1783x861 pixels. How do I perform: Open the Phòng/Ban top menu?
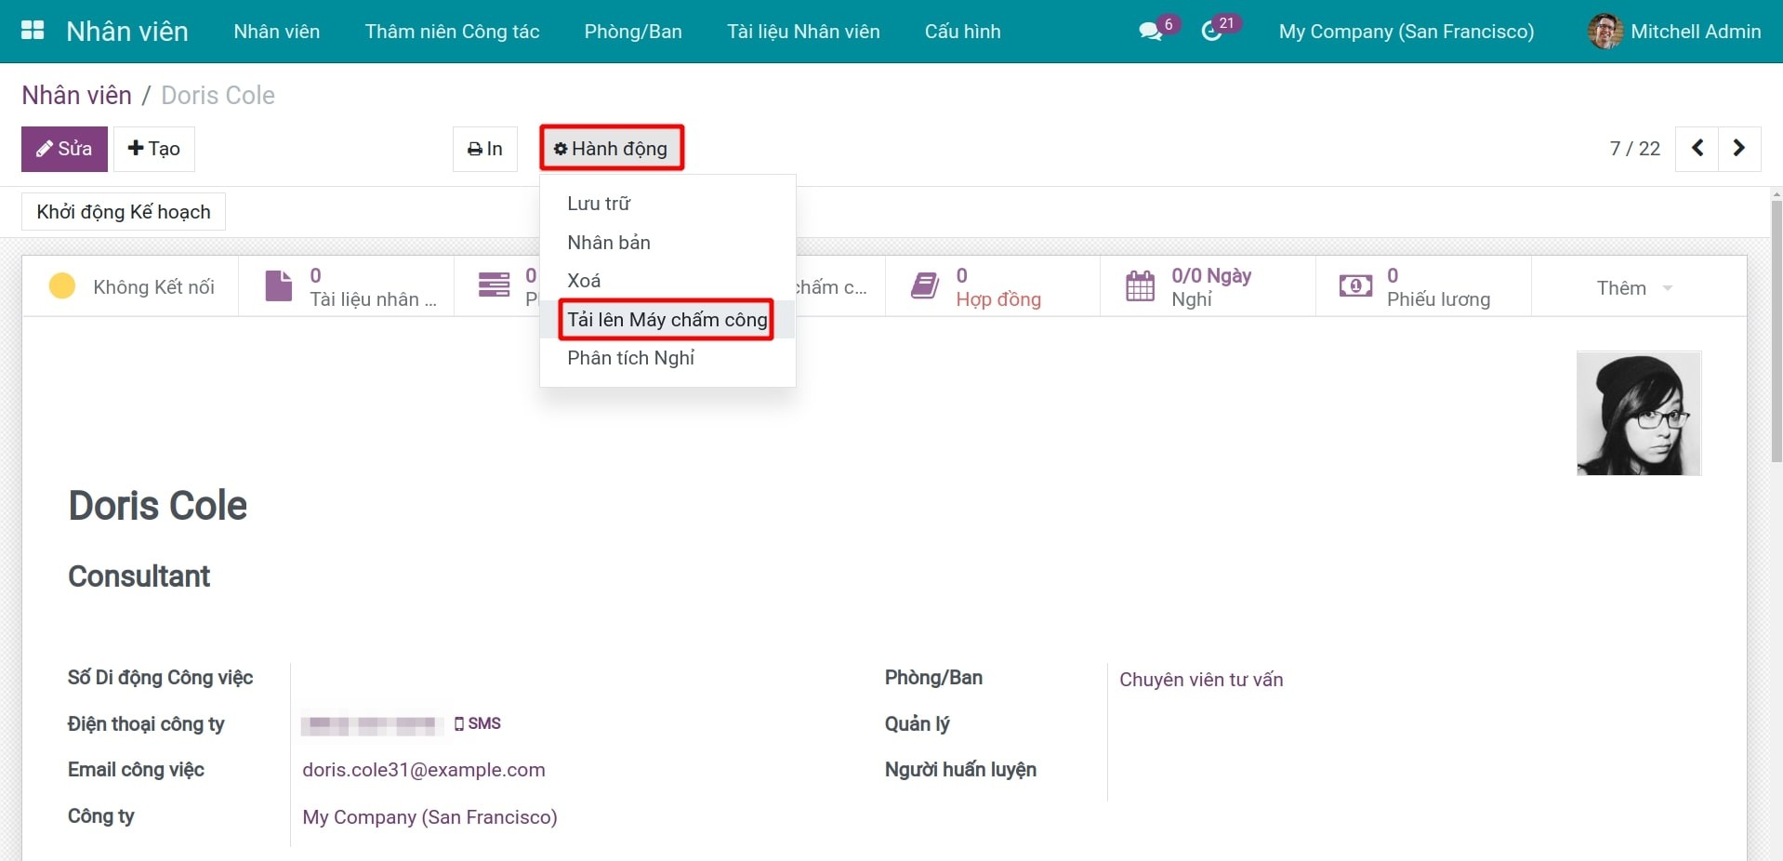click(633, 32)
